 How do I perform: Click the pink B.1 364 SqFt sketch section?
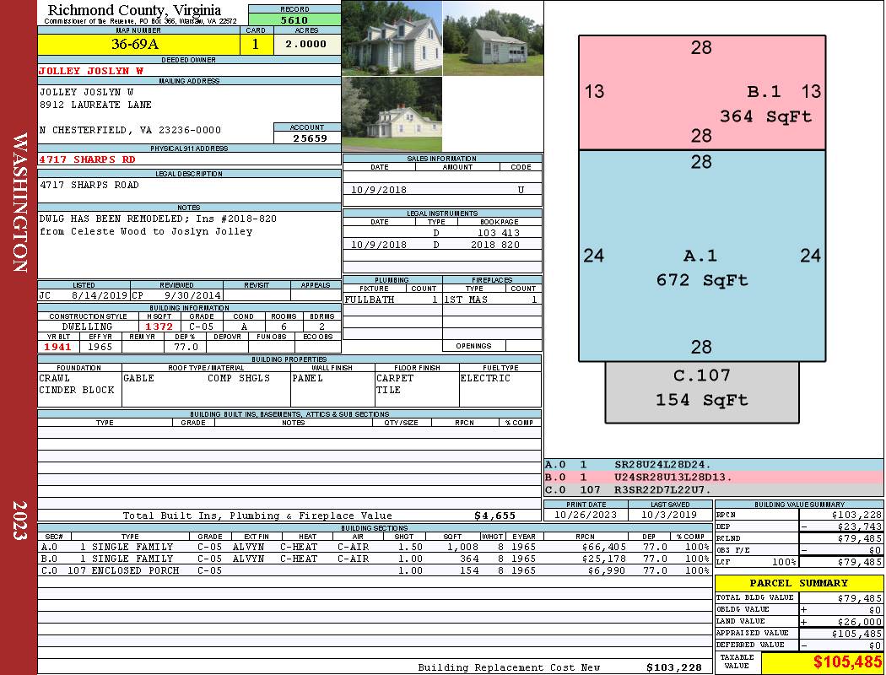pyautogui.click(x=702, y=93)
